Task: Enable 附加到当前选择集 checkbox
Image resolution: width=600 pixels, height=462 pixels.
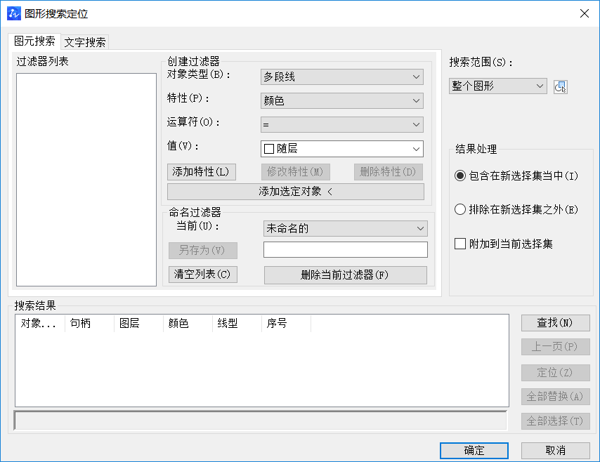Action: (x=461, y=244)
